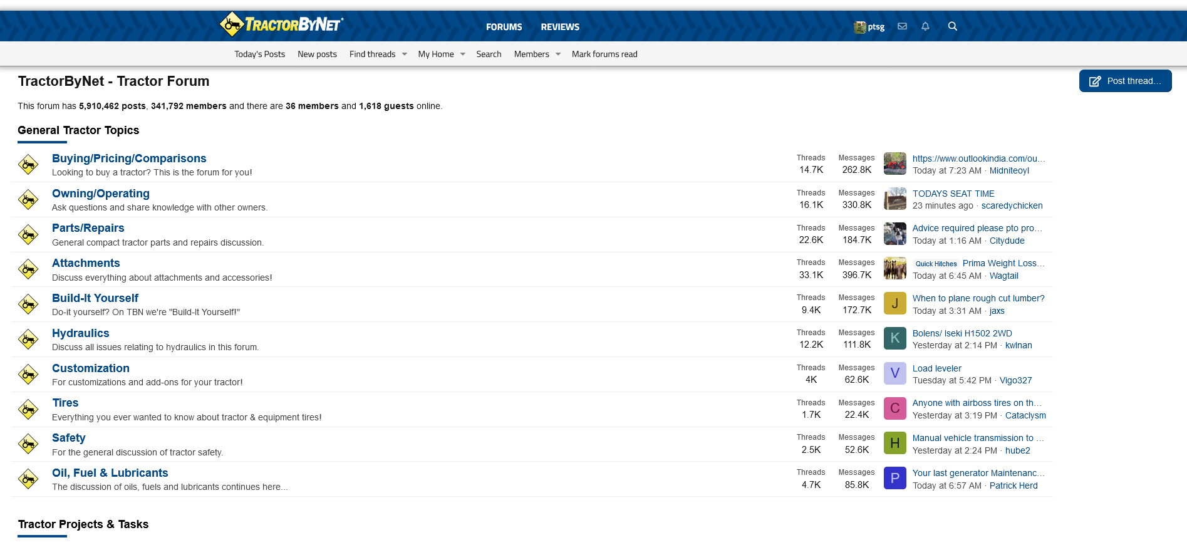The image size is (1187, 545).
Task: Click the lavender V avatar for Vigo327
Action: [895, 373]
